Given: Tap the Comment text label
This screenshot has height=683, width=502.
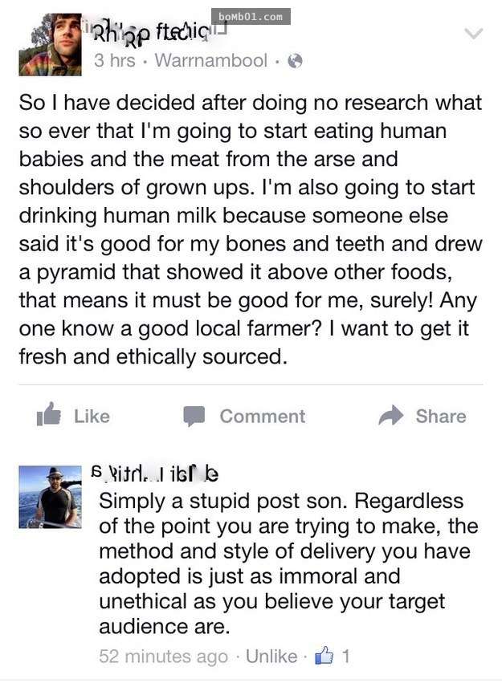Looking at the screenshot, I should pyautogui.click(x=263, y=417).
